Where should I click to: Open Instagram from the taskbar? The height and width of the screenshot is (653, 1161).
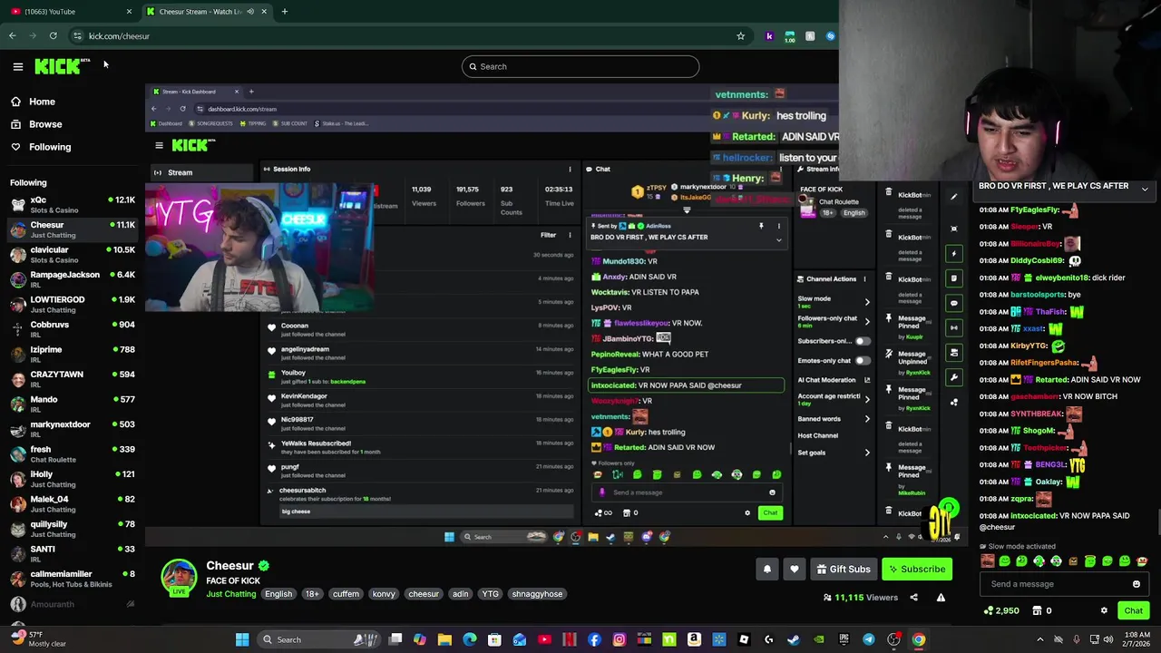pyautogui.click(x=619, y=639)
